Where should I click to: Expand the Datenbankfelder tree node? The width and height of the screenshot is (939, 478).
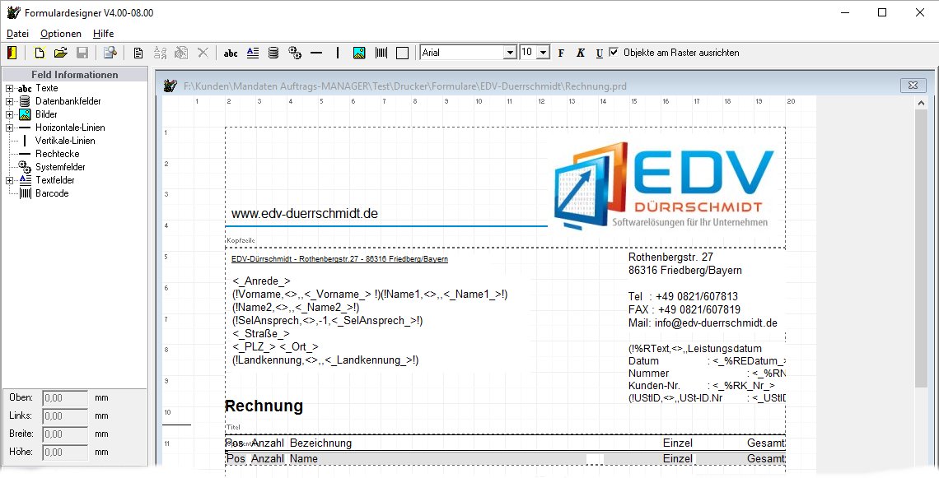click(x=10, y=101)
